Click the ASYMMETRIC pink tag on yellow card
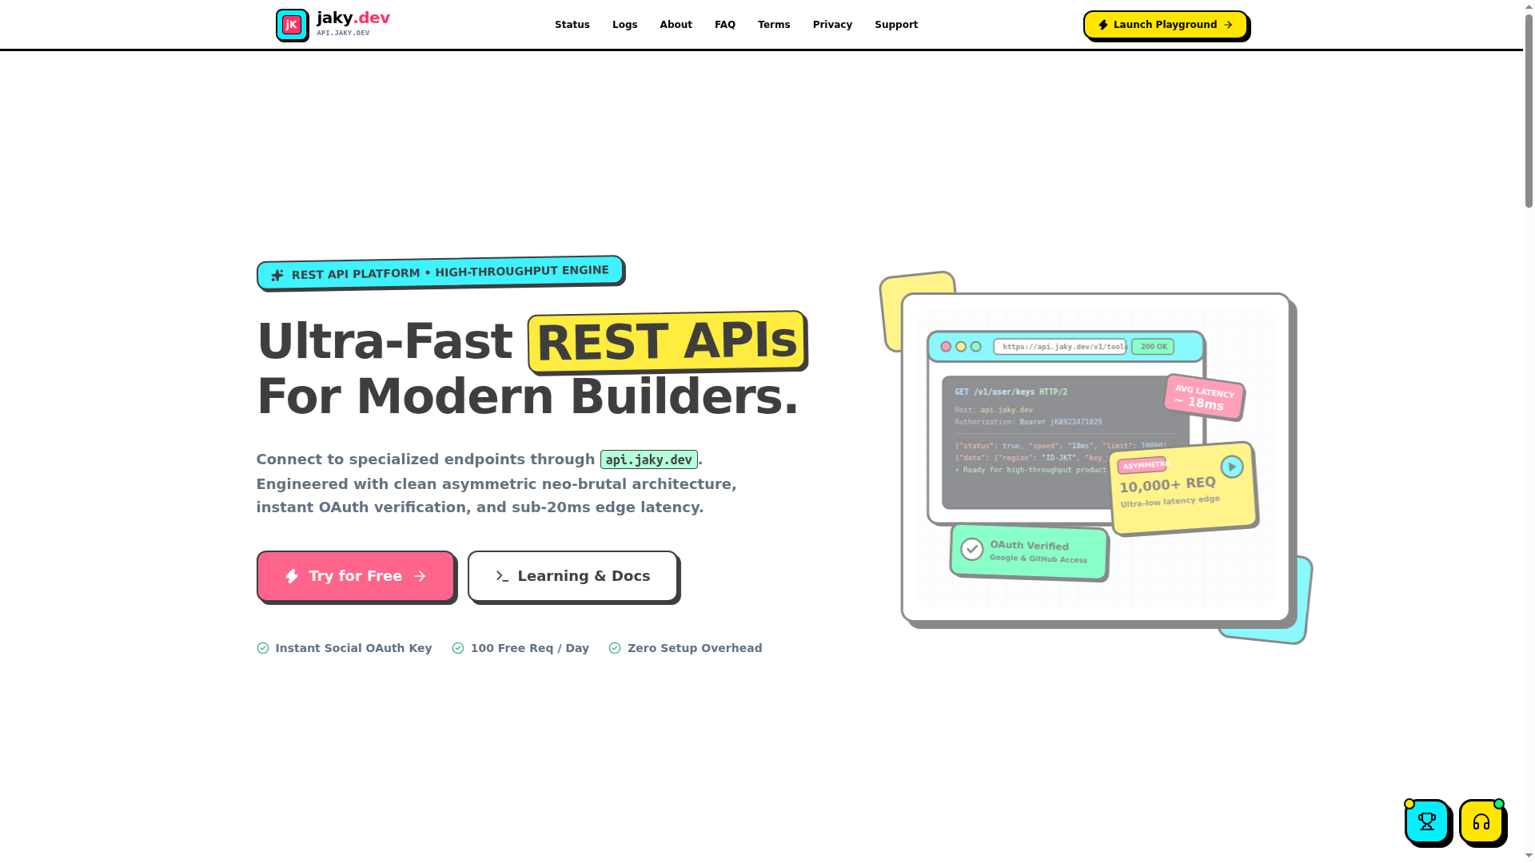Image resolution: width=1535 pixels, height=863 pixels. [x=1142, y=465]
